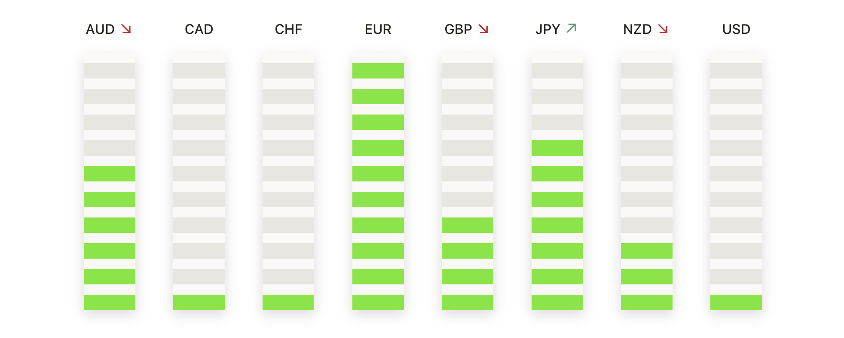Click the USD currency heading
Image resolution: width=844 pixels, height=338 pixels.
[x=736, y=29]
